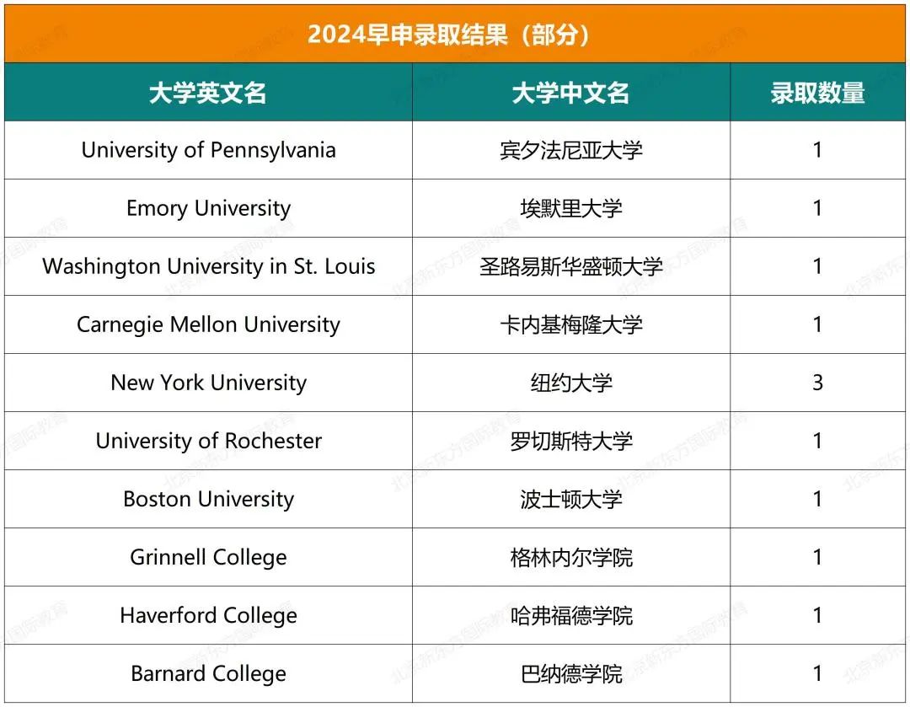The image size is (910, 707).
Task: Select the "Boston University" cell
Action: pos(208,499)
